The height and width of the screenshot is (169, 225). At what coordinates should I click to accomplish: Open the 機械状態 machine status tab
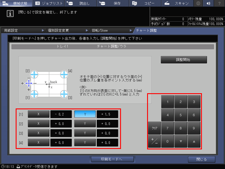[16, 3]
